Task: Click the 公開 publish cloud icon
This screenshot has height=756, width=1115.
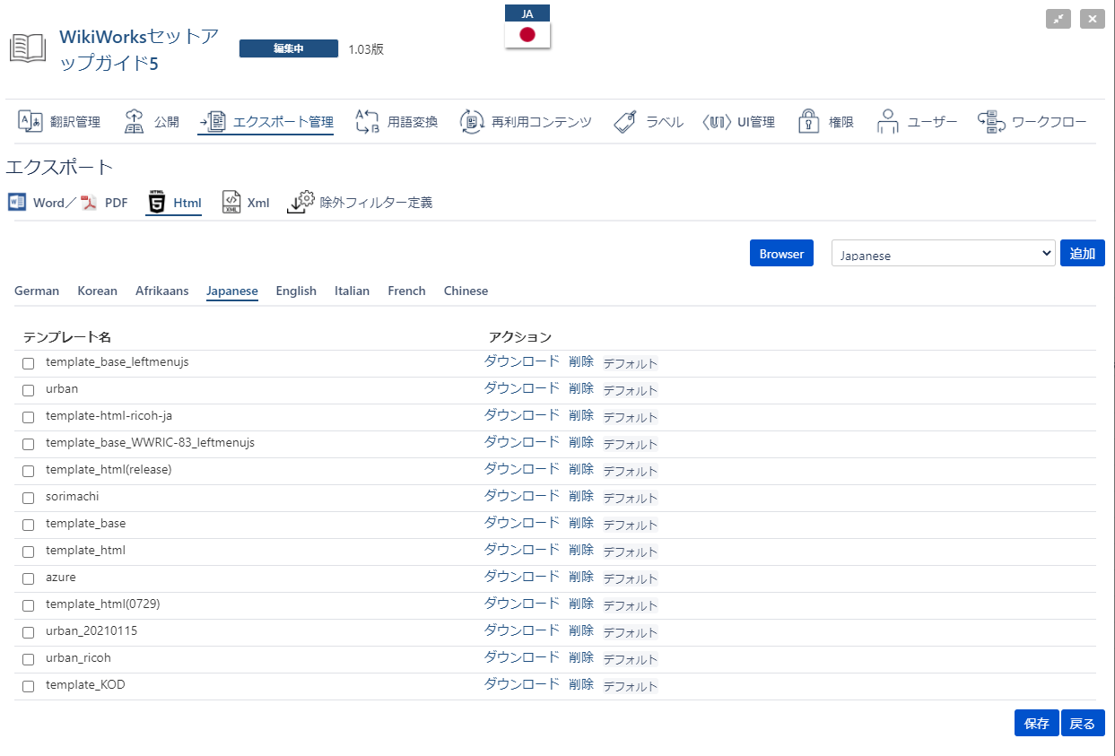Action: tap(134, 122)
